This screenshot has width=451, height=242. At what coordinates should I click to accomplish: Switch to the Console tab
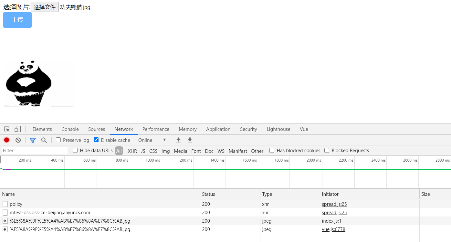click(x=70, y=129)
